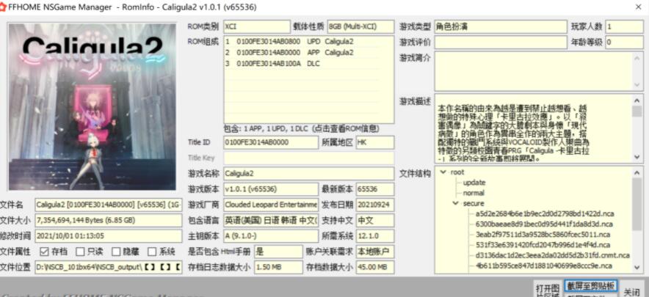Image resolution: width=649 pixels, height=297 pixels.
Task: Click the file structure scrollbar thumb
Action: [637, 203]
